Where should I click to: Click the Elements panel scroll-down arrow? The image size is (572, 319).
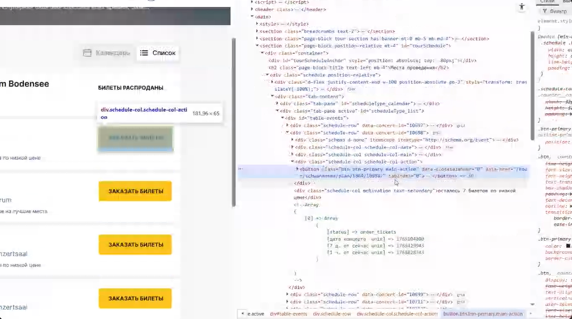pyautogui.click(x=532, y=304)
